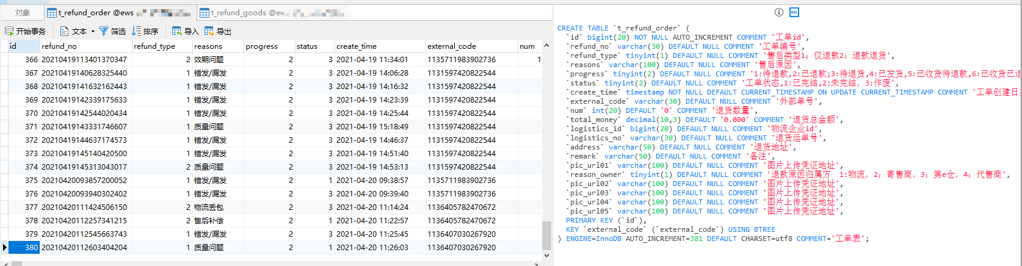The width and height of the screenshot is (1022, 266).
Task: Click the progress column header
Action: click(269, 46)
